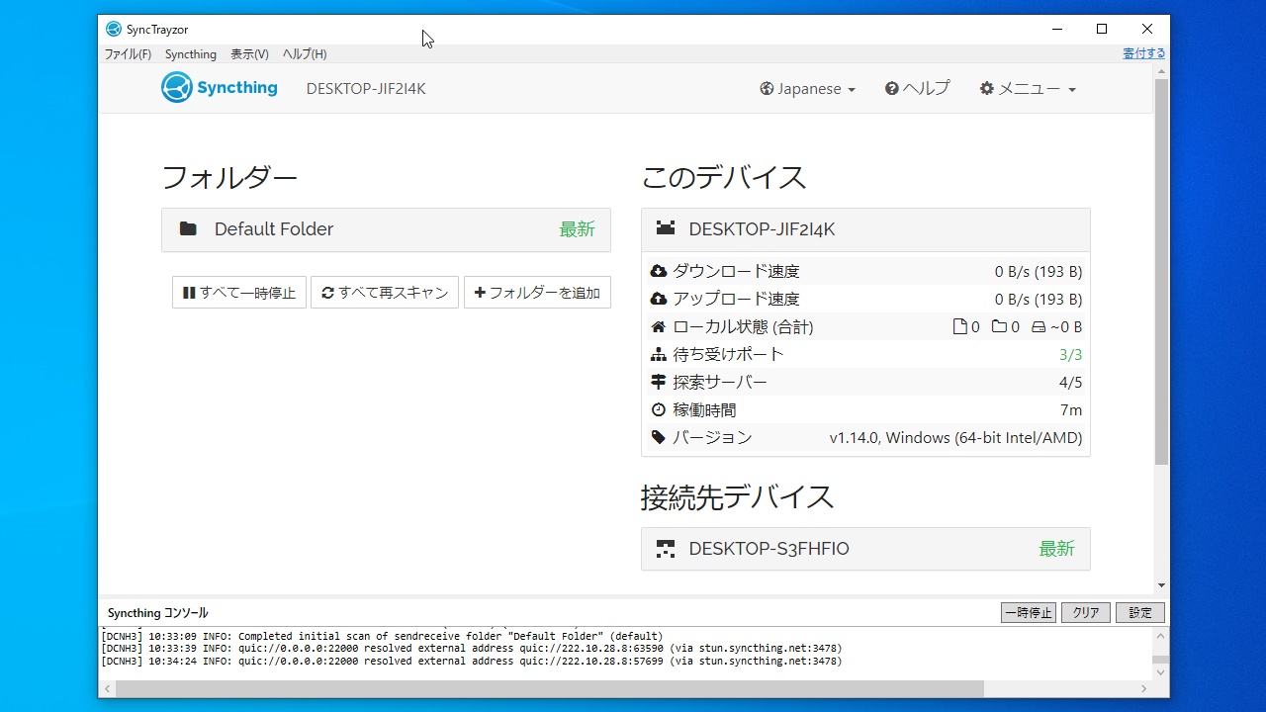
Task: Click the すべて再スキャン button
Action: (385, 293)
